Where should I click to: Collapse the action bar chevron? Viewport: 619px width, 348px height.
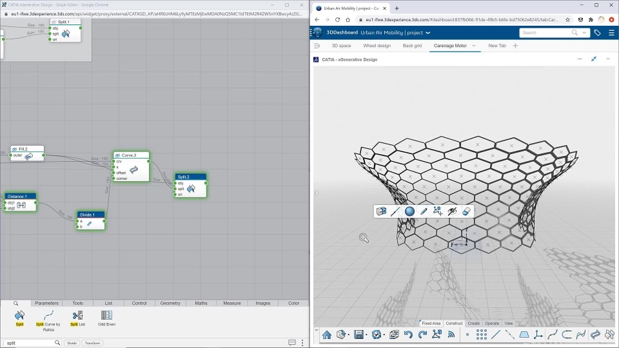(316, 330)
